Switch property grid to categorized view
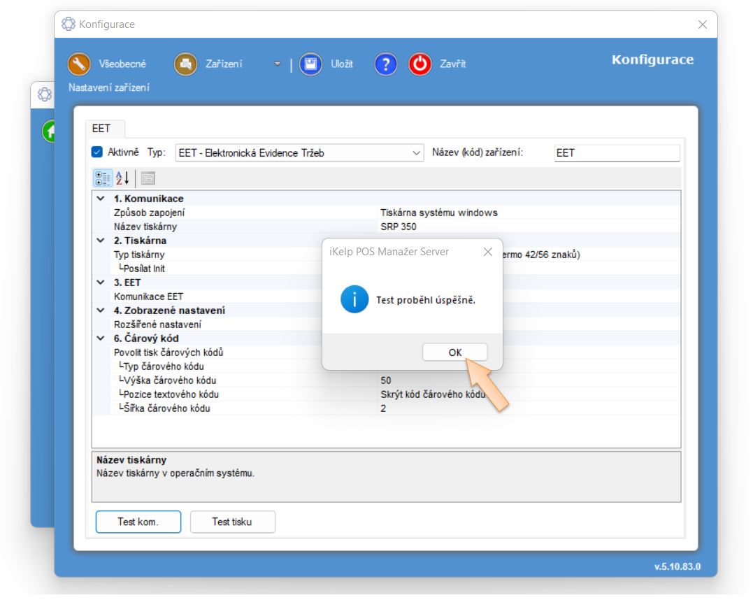The height and width of the screenshot is (600, 753). coord(102,178)
